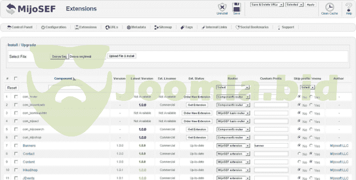This screenshot has height=180, width=356.
Task: Click the Uninstall toolbar icon
Action: coord(222,8)
